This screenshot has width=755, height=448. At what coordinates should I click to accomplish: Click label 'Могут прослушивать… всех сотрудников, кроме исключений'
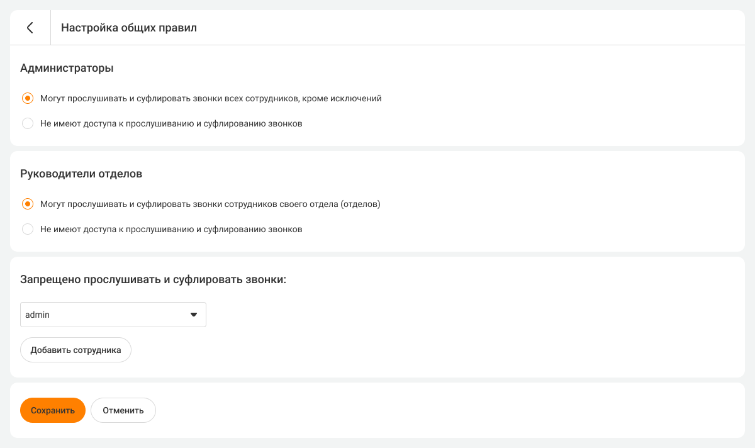click(x=211, y=98)
